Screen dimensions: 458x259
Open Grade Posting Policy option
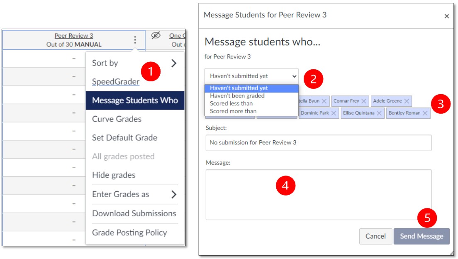[129, 233]
